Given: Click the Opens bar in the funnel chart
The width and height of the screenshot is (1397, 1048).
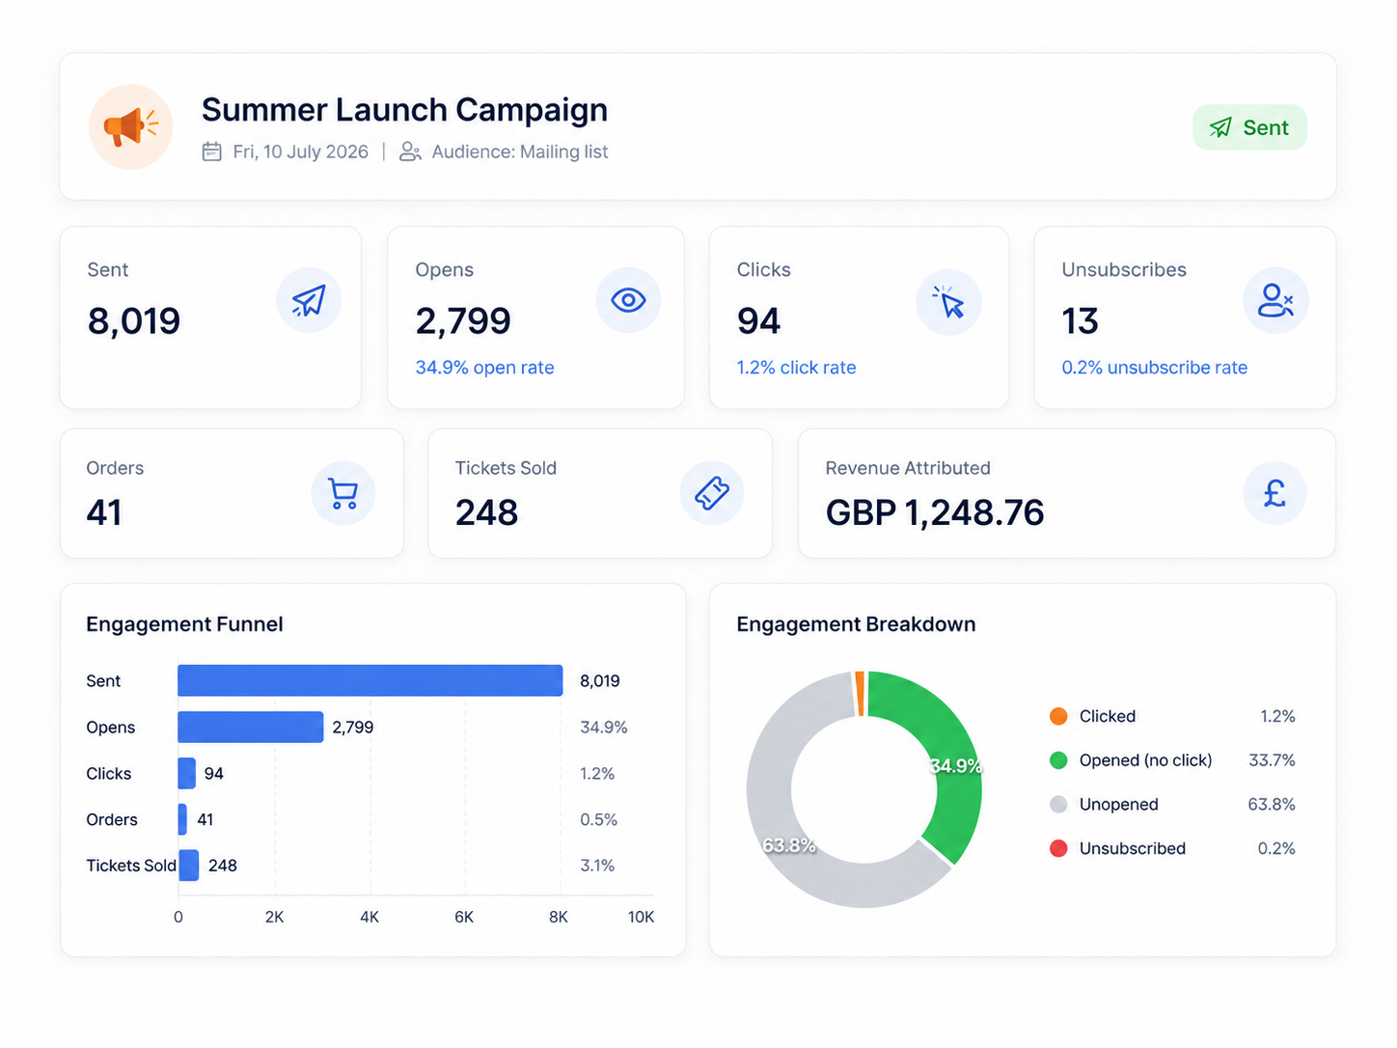Looking at the screenshot, I should pos(251,727).
